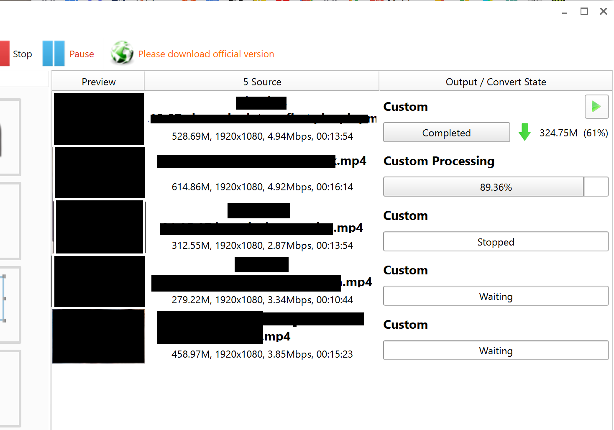
Task: Select the 5 Source column header
Action: coord(262,82)
